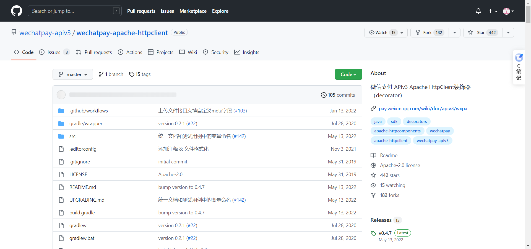Open the plus create-new menu
The width and height of the screenshot is (531, 249).
click(x=493, y=11)
